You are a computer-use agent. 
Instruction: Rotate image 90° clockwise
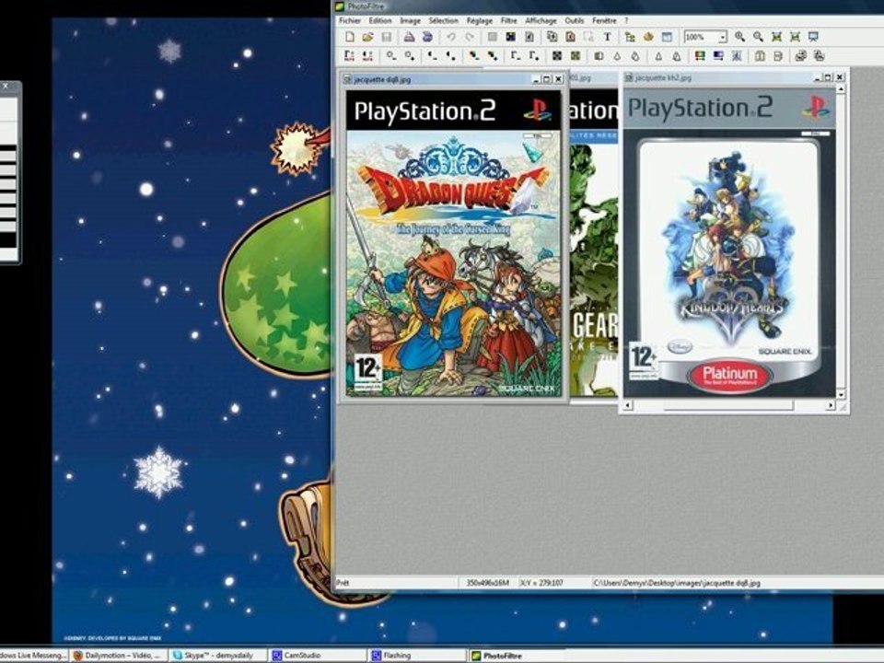[820, 56]
